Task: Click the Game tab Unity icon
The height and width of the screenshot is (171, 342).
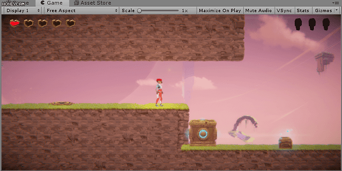Action: (43, 3)
